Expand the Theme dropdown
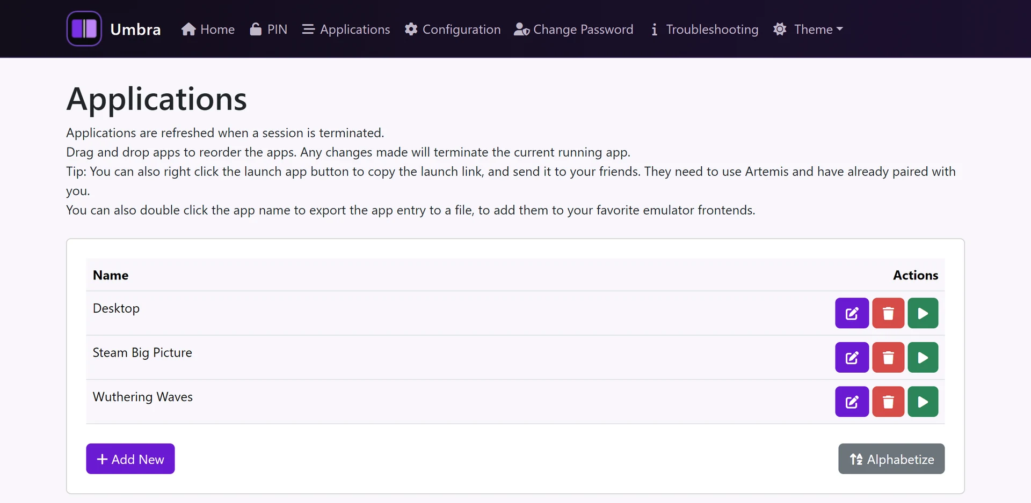 (x=808, y=29)
